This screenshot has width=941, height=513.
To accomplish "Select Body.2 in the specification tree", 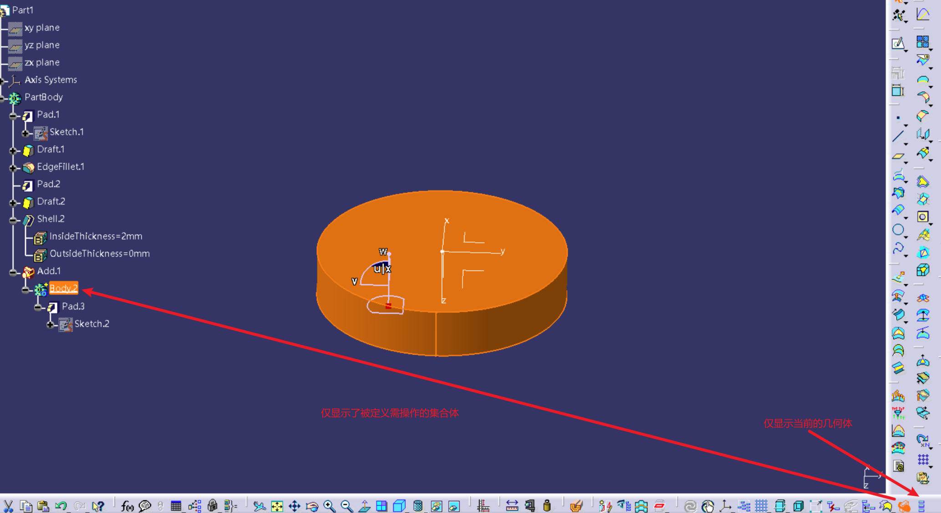I will (63, 288).
